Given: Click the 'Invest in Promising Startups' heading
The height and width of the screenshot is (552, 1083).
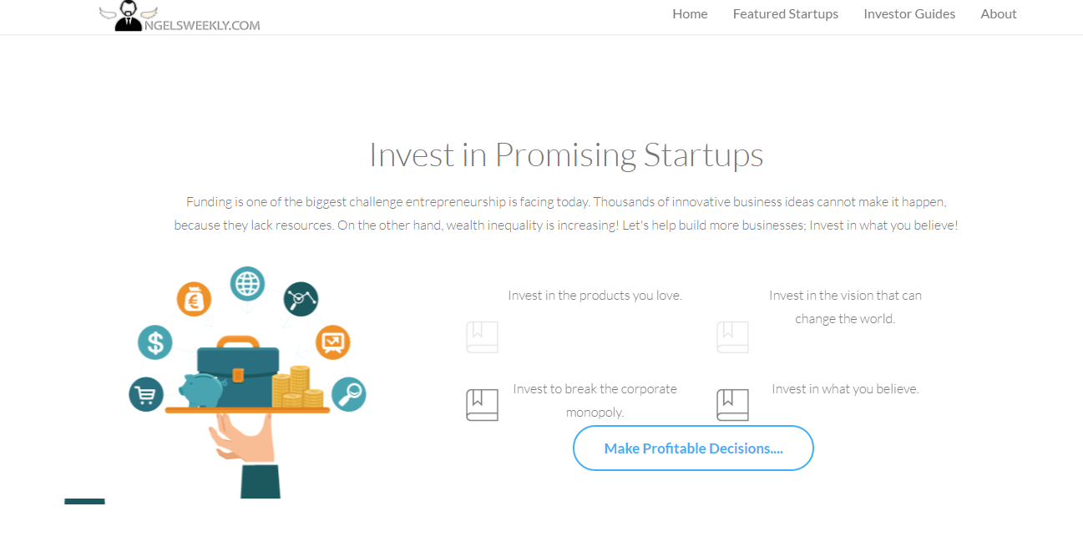Looking at the screenshot, I should click(x=566, y=155).
